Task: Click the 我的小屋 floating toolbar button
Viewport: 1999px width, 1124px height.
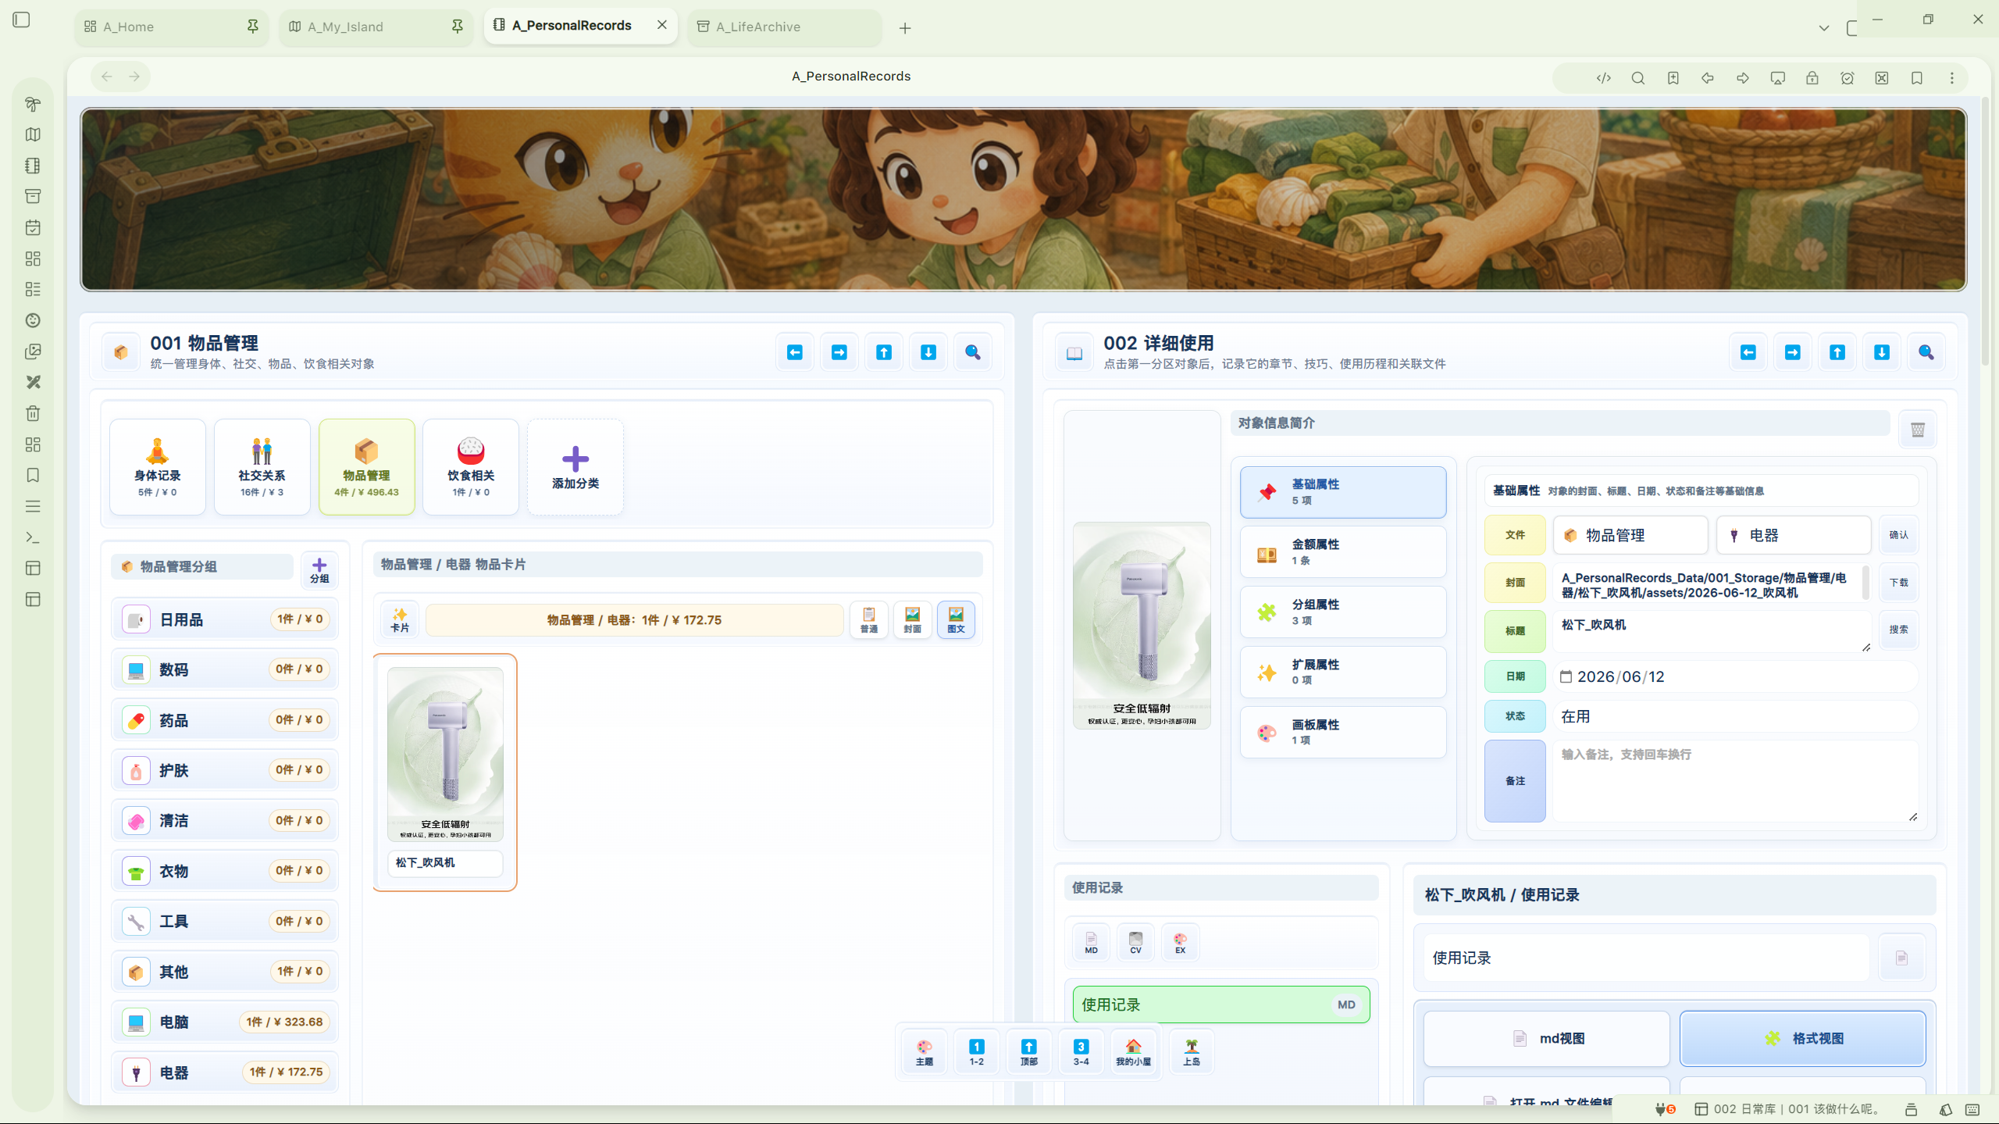Action: [1133, 1051]
